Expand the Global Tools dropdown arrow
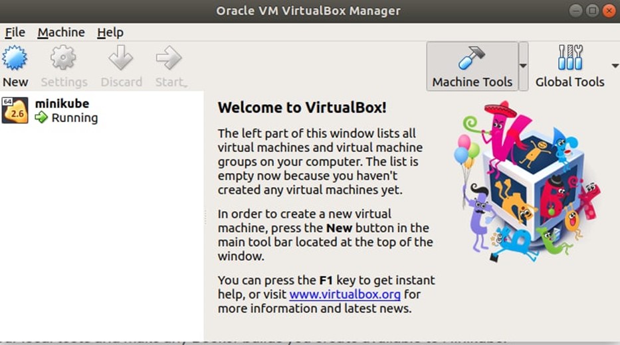This screenshot has width=620, height=345. click(615, 66)
